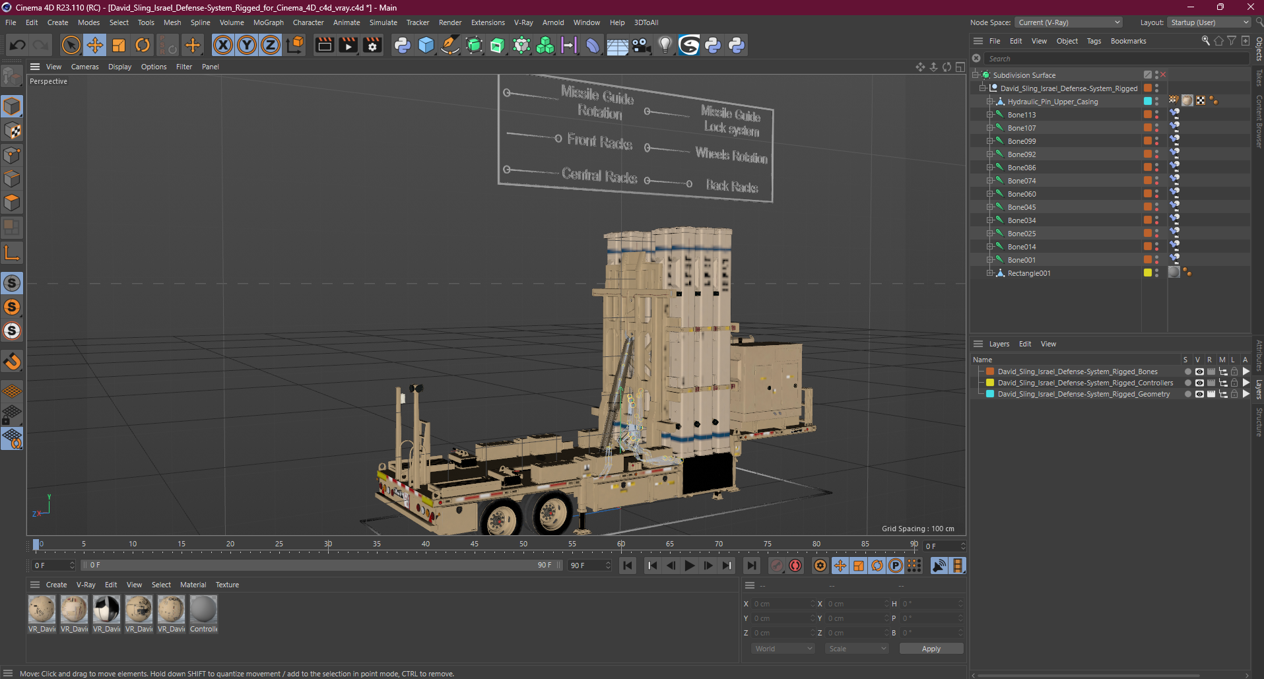
Task: Open the Simulate menu
Action: (383, 22)
